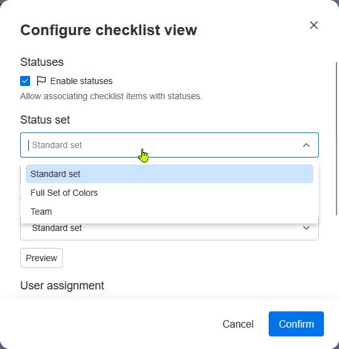
Task: Click the User assignment section heading
Action: coord(62,286)
